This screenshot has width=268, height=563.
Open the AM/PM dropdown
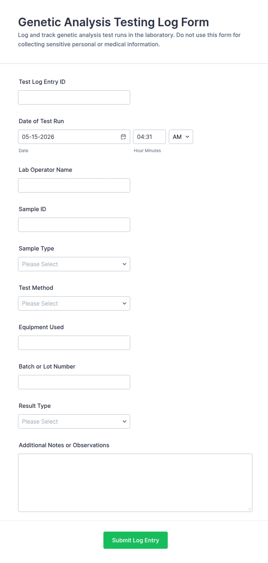click(x=181, y=137)
